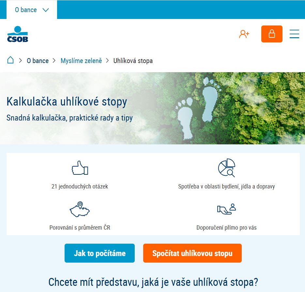Screen dimensions: 305x292
Task: Click the orange padlock login button
Action: (x=272, y=34)
